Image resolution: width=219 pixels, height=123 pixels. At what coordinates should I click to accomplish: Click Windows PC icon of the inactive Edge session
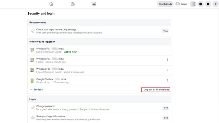[x=32, y=70]
